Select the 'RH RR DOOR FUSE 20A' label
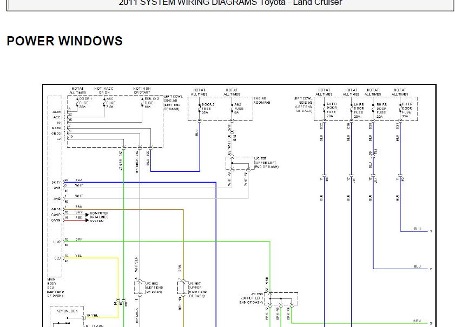 point(381,110)
